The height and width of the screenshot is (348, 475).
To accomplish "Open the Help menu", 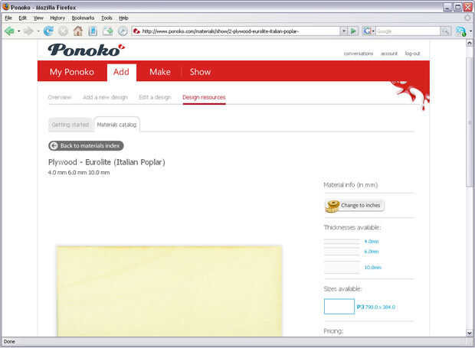I will tap(123, 18).
